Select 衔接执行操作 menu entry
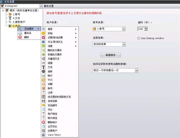 (60, 54)
